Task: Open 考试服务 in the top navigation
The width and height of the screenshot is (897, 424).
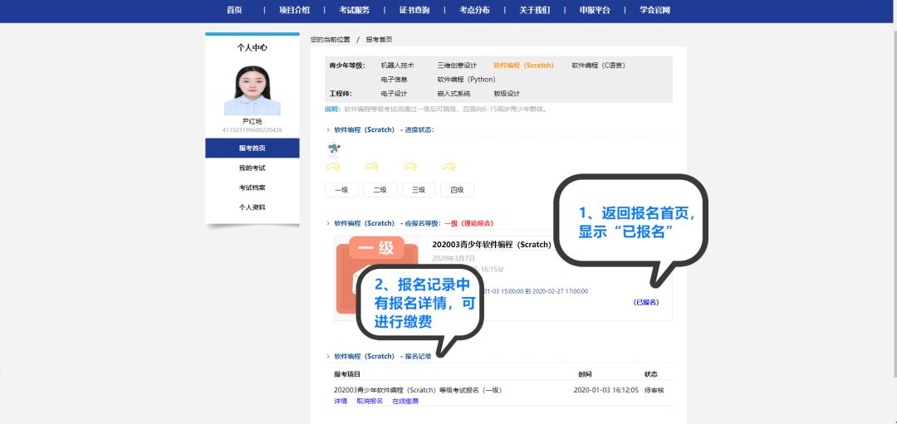Action: click(354, 10)
